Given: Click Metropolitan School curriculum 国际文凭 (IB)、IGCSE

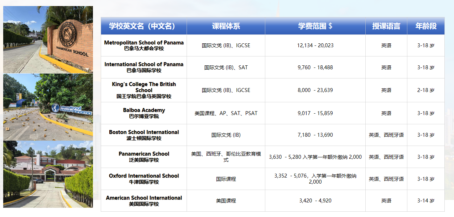Looking at the screenshot, I should (226, 45).
